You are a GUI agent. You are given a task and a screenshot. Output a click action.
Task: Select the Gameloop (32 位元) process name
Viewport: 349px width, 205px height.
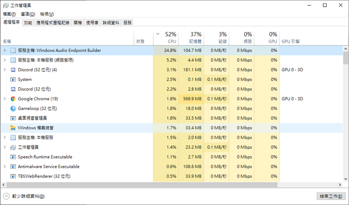[x=37, y=109]
